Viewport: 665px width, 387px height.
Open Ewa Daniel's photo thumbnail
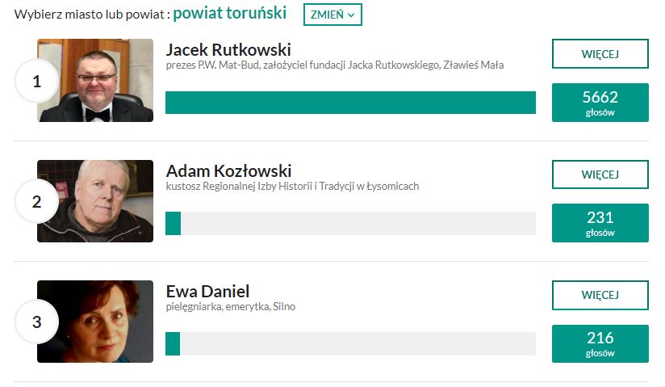(95, 322)
